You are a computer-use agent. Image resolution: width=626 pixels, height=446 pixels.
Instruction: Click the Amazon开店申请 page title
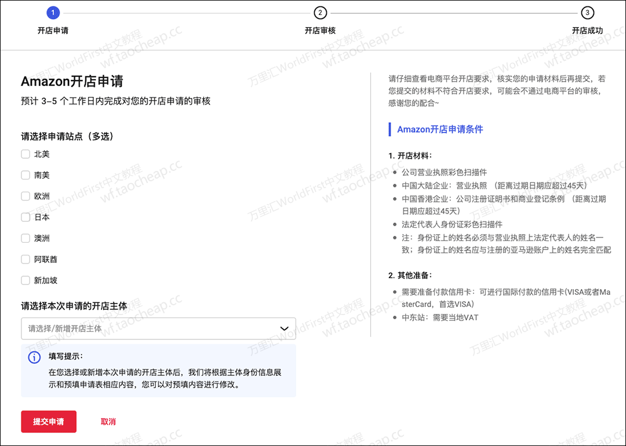72,82
